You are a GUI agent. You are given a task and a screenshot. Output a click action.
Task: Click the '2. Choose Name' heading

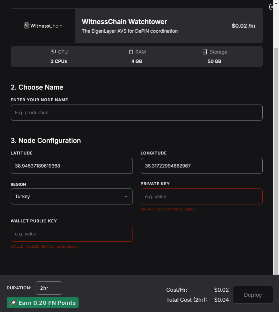pos(37,87)
